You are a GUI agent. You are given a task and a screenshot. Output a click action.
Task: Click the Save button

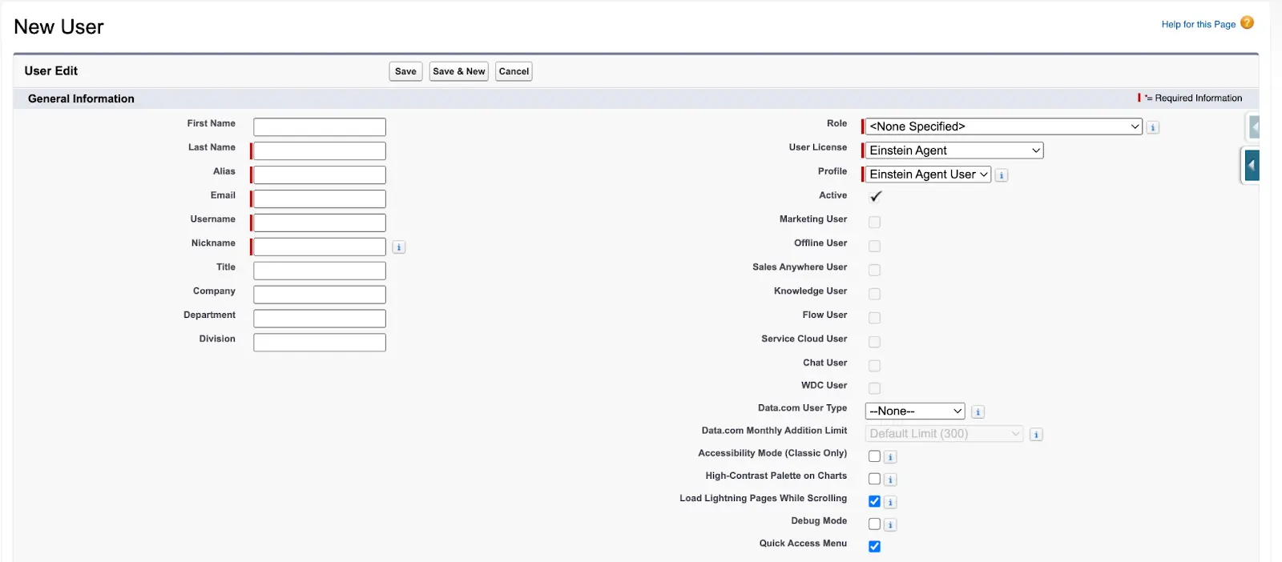point(405,71)
